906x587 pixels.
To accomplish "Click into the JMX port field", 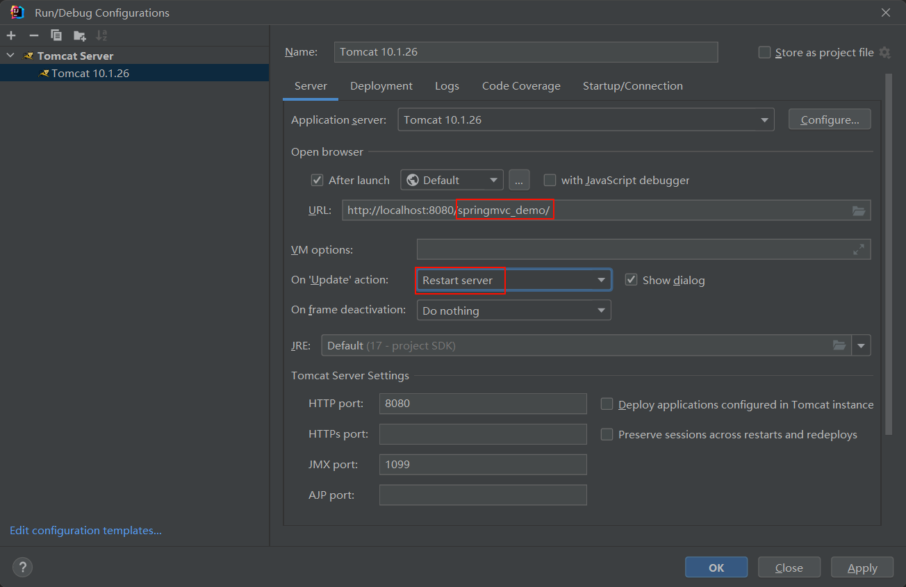I will click(x=483, y=464).
